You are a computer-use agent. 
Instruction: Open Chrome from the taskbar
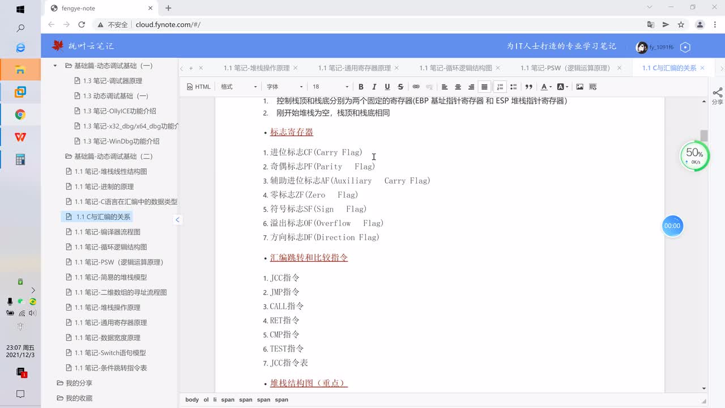coord(20,114)
